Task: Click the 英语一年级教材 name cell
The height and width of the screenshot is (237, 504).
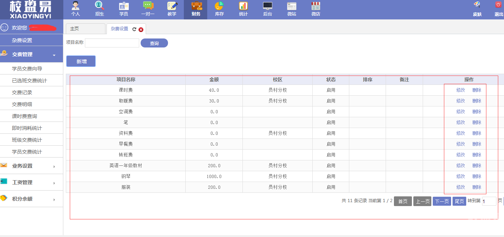Action: [x=126, y=166]
